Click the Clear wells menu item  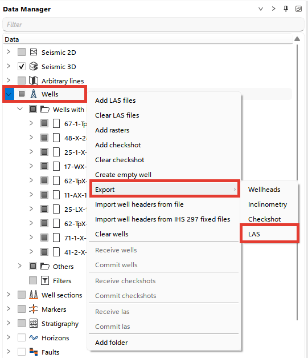coord(112,234)
